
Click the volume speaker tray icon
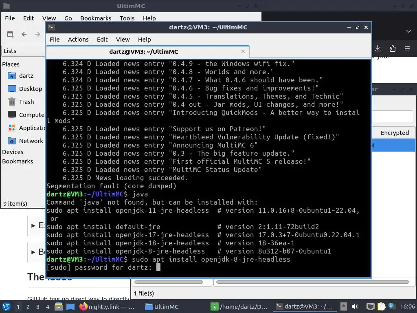pos(355,306)
